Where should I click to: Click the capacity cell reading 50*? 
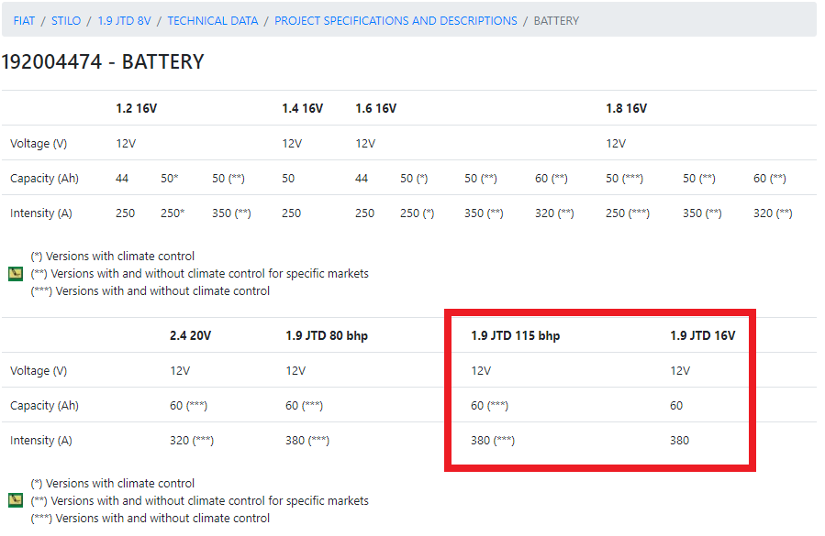pos(170,179)
